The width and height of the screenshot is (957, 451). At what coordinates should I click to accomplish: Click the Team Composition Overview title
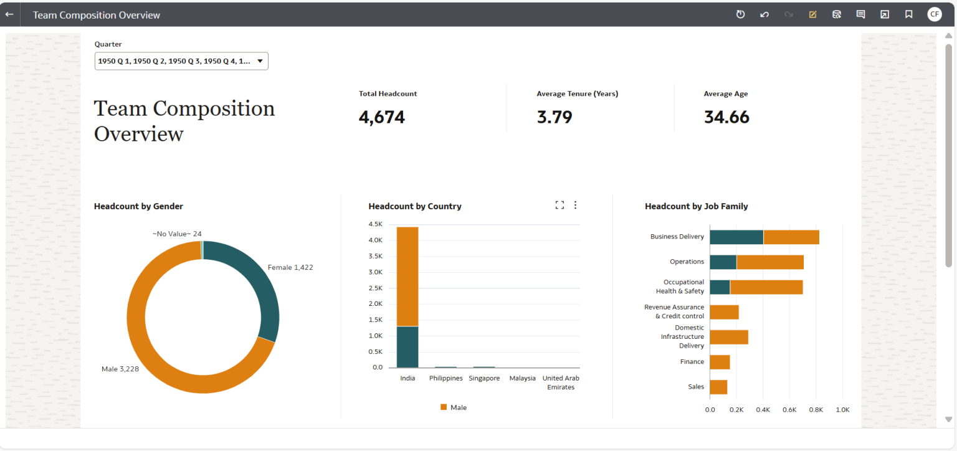(x=184, y=120)
